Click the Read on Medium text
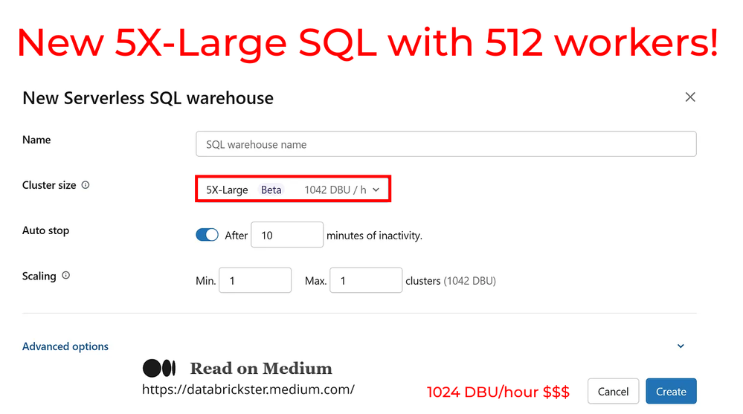 click(x=261, y=368)
